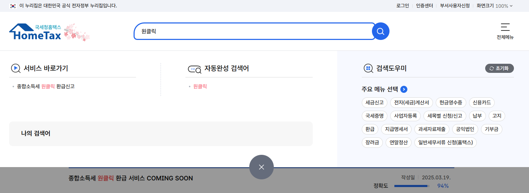Select the 기부금 menu tag
Image resolution: width=529 pixels, height=193 pixels.
click(x=491, y=129)
